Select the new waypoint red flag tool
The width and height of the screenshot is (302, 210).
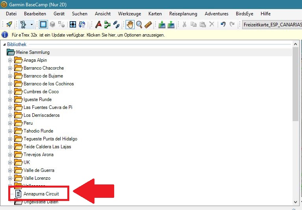point(98,24)
